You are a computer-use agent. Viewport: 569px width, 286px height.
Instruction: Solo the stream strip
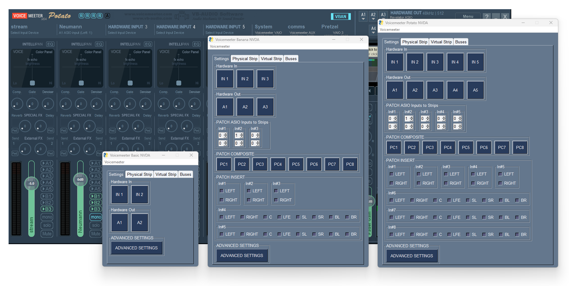coord(47,225)
